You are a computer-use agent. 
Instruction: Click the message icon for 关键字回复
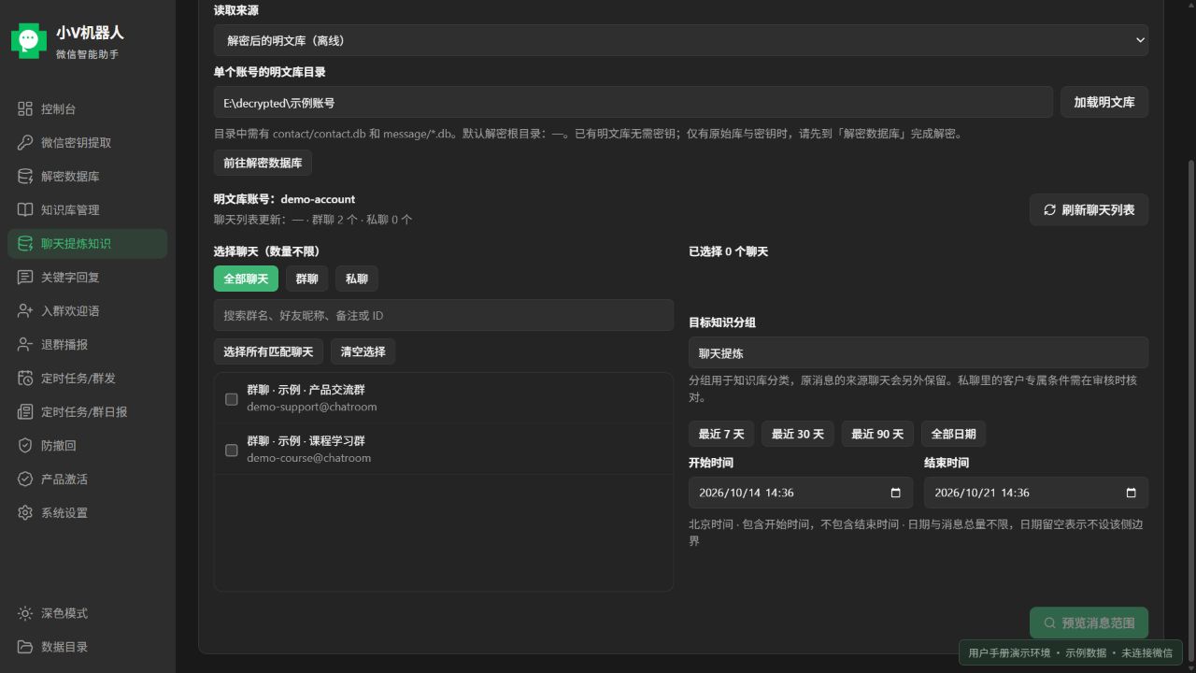tap(25, 278)
